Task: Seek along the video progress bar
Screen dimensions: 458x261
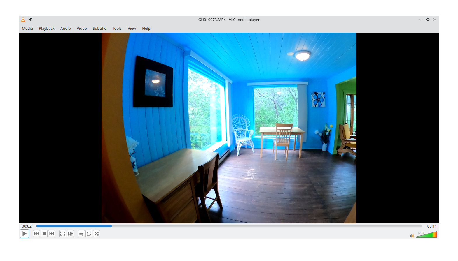Action: coord(229,226)
